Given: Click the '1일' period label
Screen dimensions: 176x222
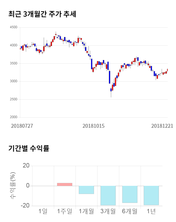Looking at the screenshot, I should [x=43, y=211].
